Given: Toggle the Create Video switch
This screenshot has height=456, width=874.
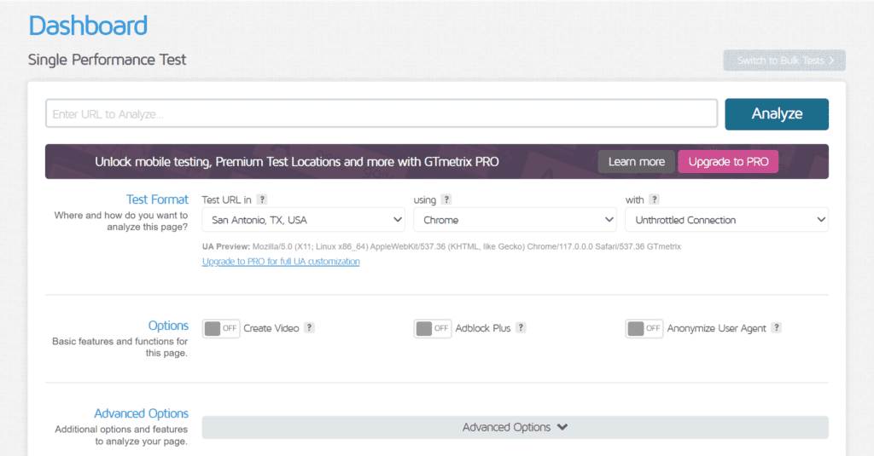Looking at the screenshot, I should point(221,328).
